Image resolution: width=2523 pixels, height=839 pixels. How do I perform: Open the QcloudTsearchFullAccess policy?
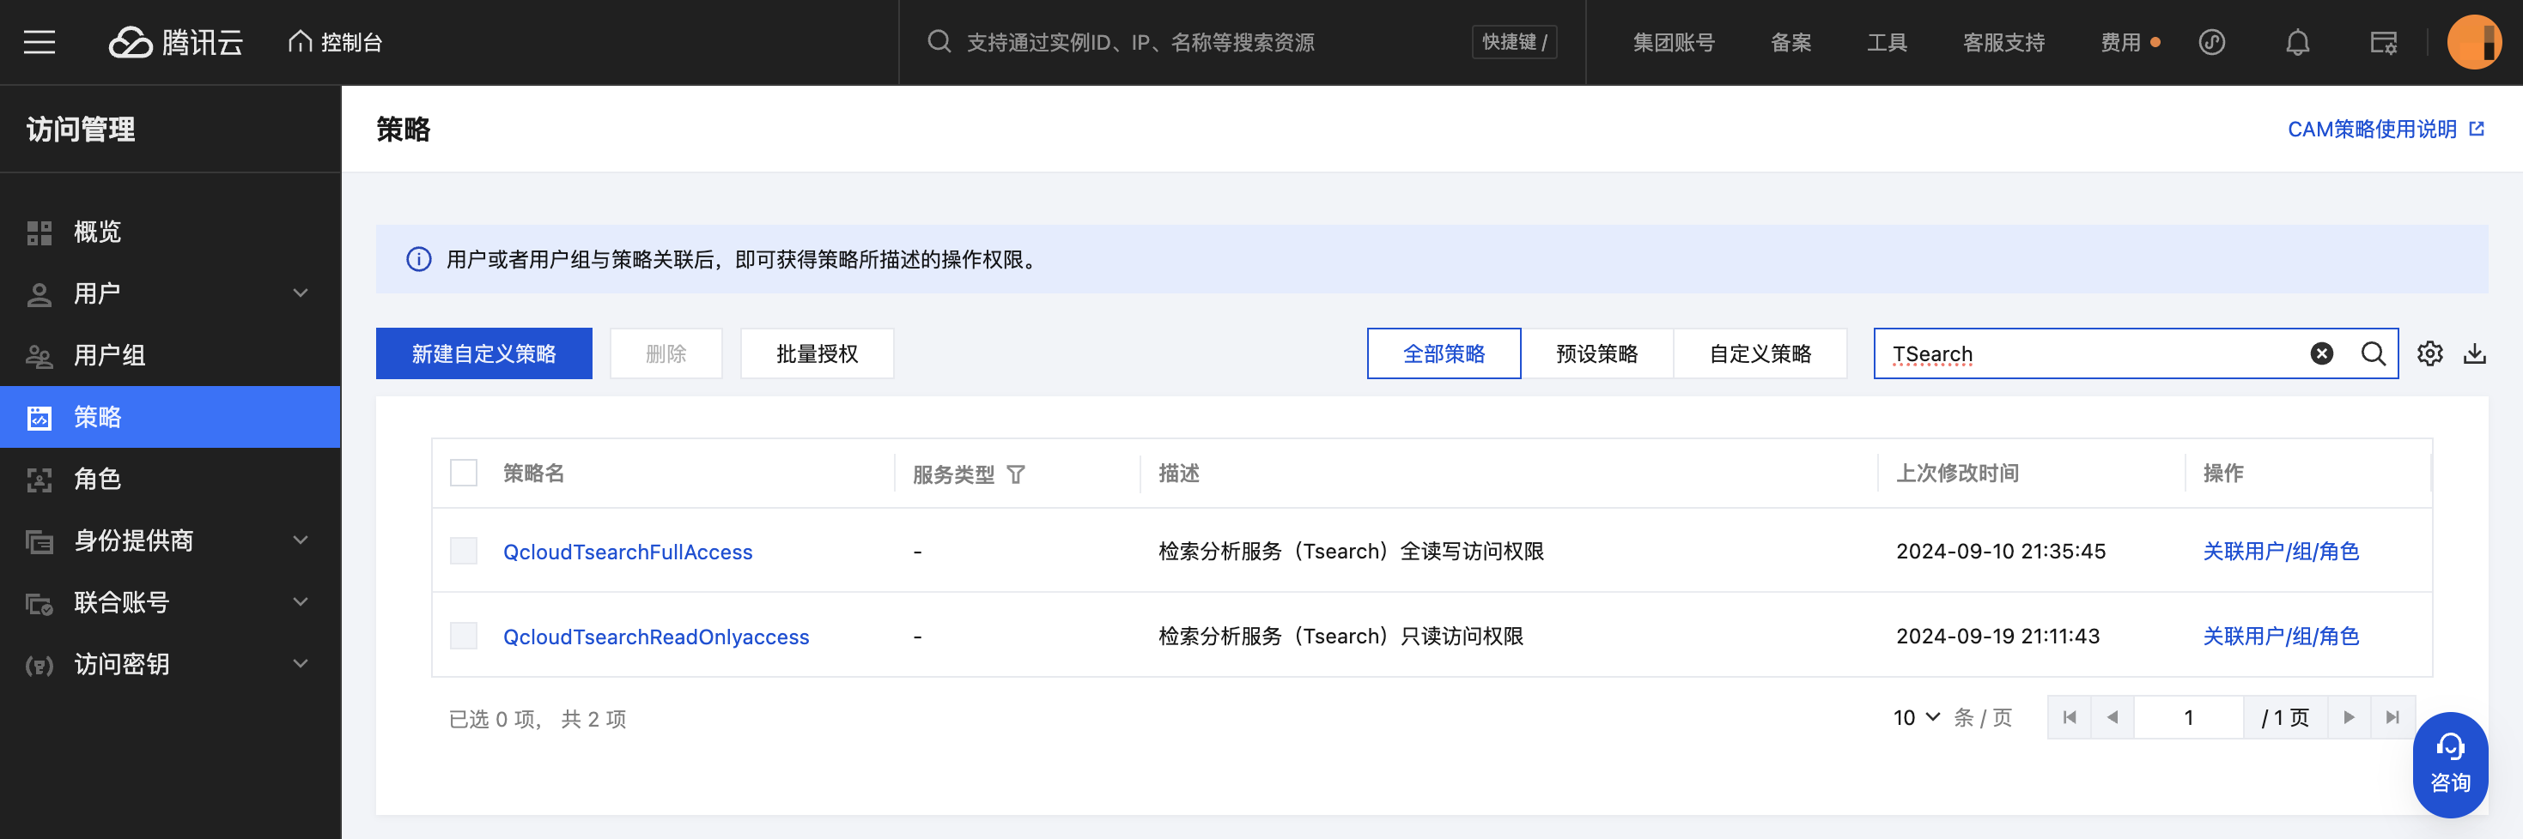pos(628,552)
